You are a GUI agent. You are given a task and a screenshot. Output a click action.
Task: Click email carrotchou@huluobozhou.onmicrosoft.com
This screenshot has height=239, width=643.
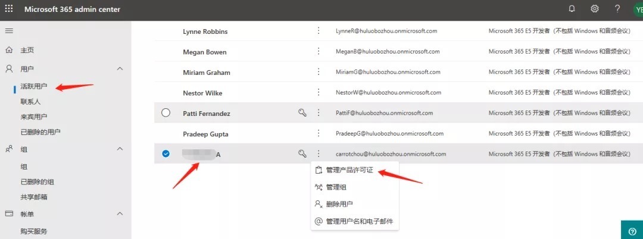(x=391, y=154)
